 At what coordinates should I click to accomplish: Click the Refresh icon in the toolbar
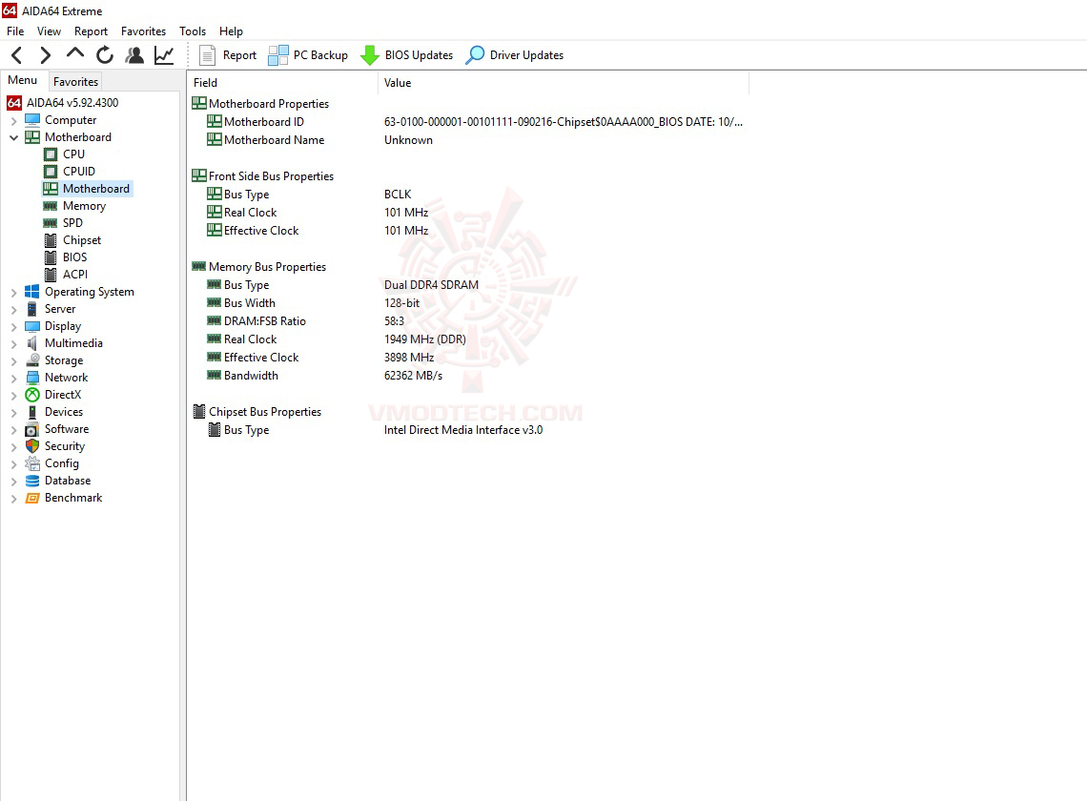click(x=105, y=54)
